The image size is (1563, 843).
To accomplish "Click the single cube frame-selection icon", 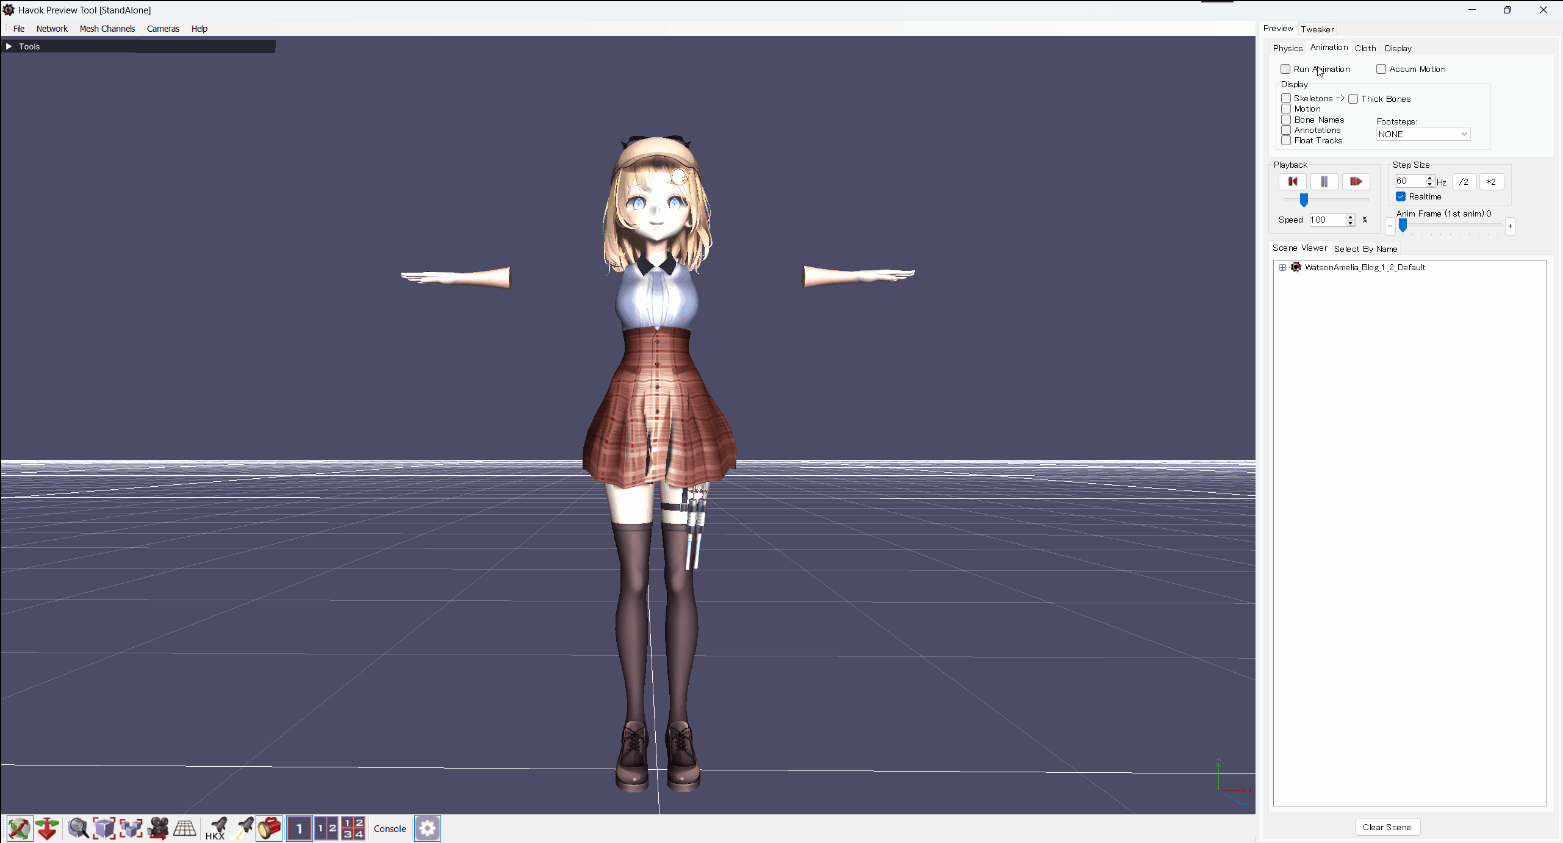I will 104,828.
